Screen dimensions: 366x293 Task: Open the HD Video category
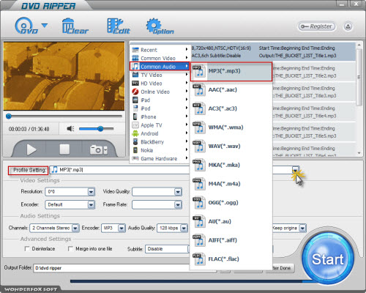[160, 84]
